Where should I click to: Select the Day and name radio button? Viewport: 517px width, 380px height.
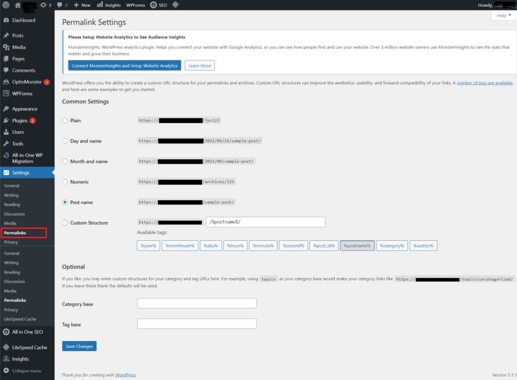tap(65, 141)
